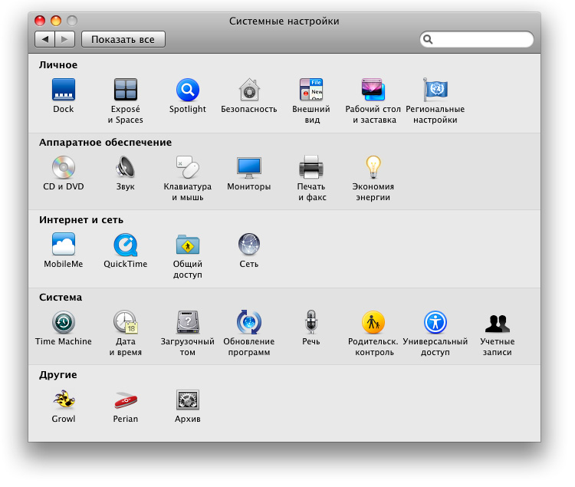
Task: Open Рабочий стол и заставка pane
Action: click(373, 90)
